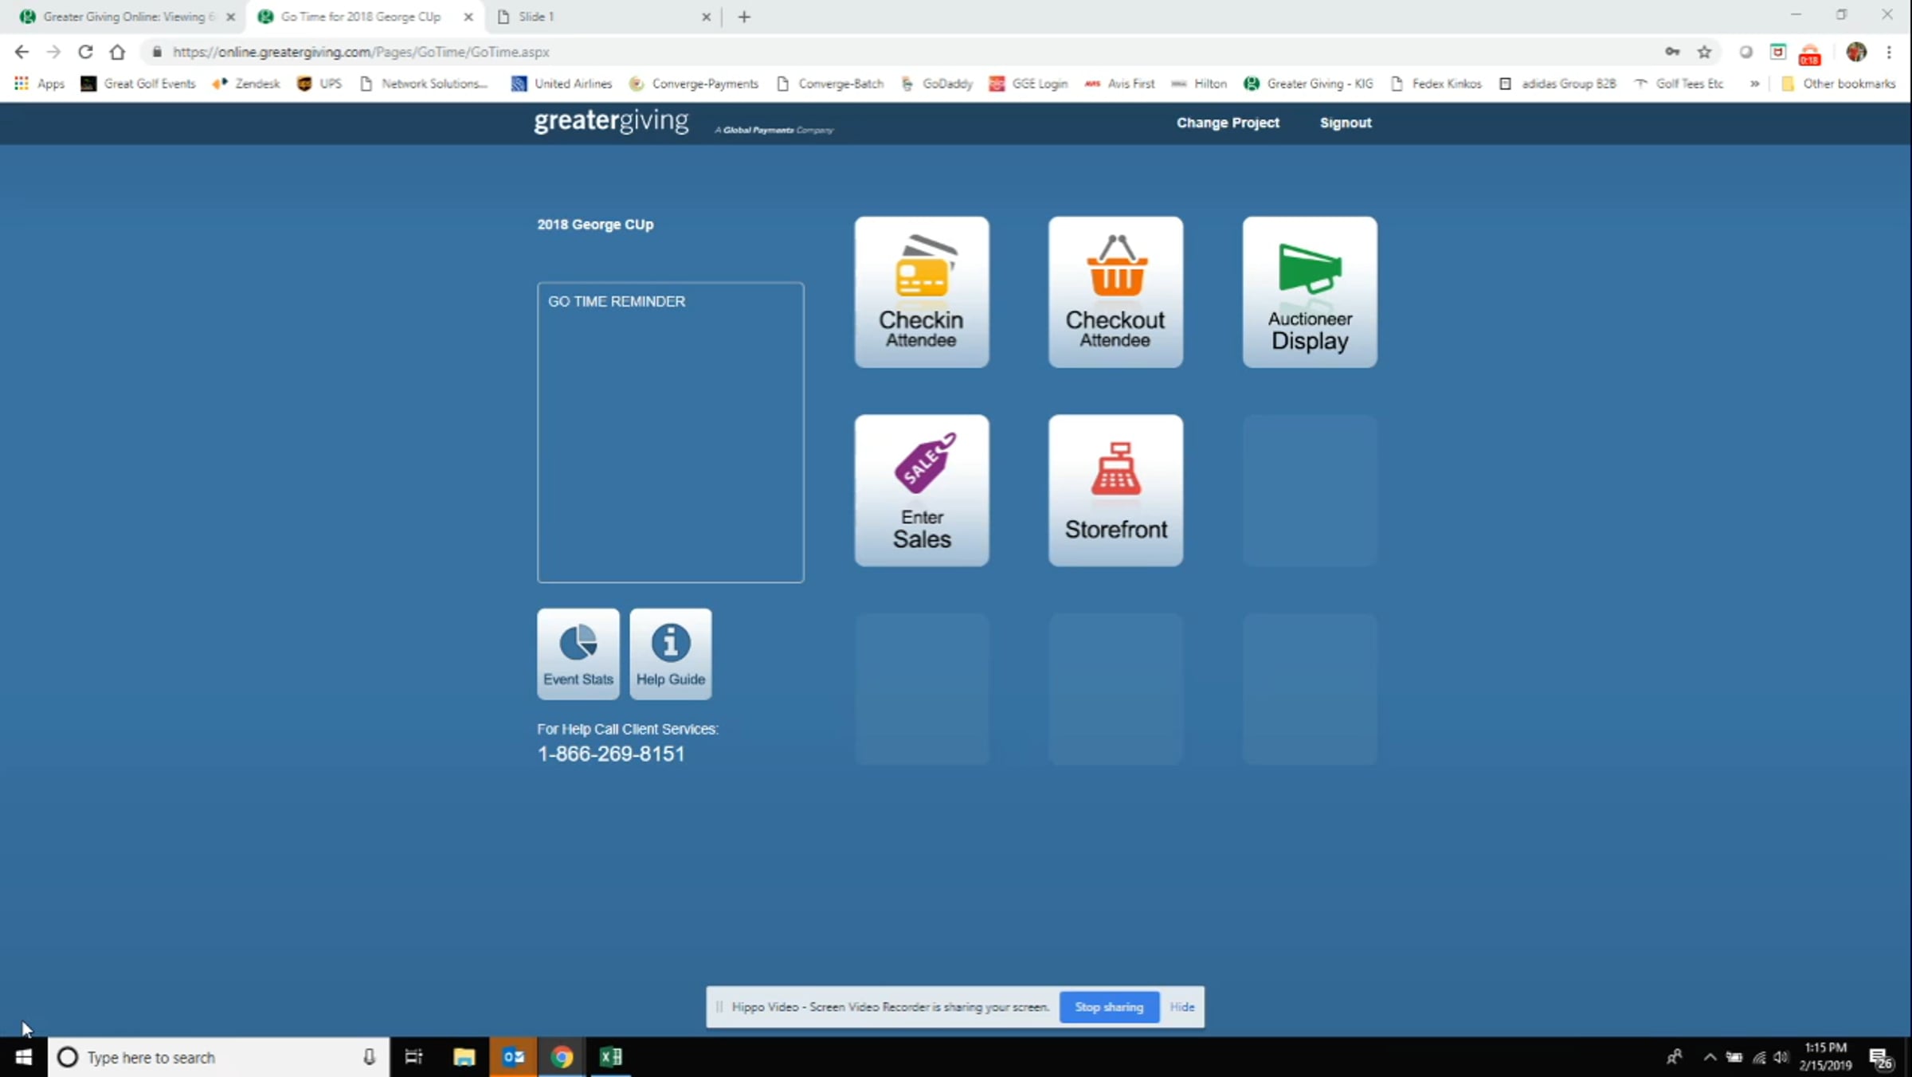The height and width of the screenshot is (1077, 1912).
Task: Switch to the Slide 1 tab
Action: tap(602, 17)
